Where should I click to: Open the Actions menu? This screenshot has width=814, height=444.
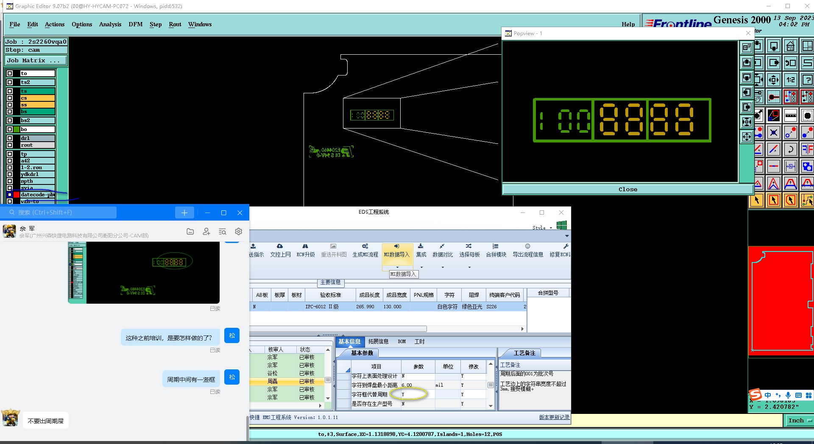coord(55,25)
